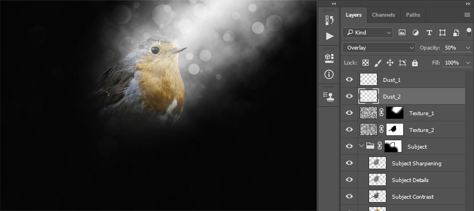Filter layers by type layers icon

pyautogui.click(x=429, y=33)
